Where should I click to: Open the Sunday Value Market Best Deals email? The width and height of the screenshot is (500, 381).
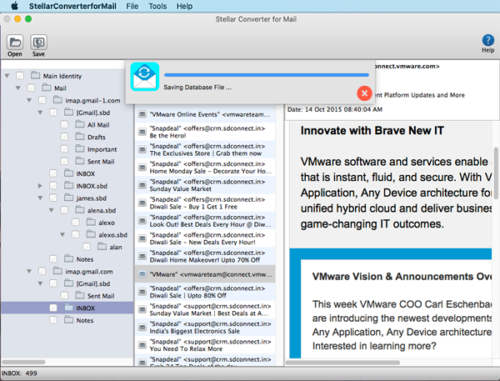(x=205, y=309)
